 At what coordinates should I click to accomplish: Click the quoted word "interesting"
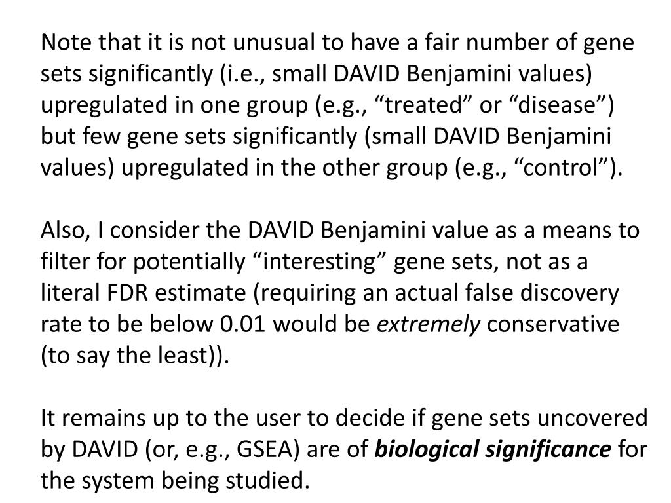click(x=320, y=261)
